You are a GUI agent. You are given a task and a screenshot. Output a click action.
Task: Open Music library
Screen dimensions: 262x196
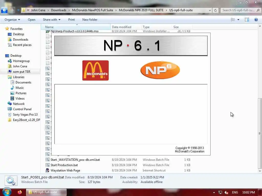(x=19, y=88)
